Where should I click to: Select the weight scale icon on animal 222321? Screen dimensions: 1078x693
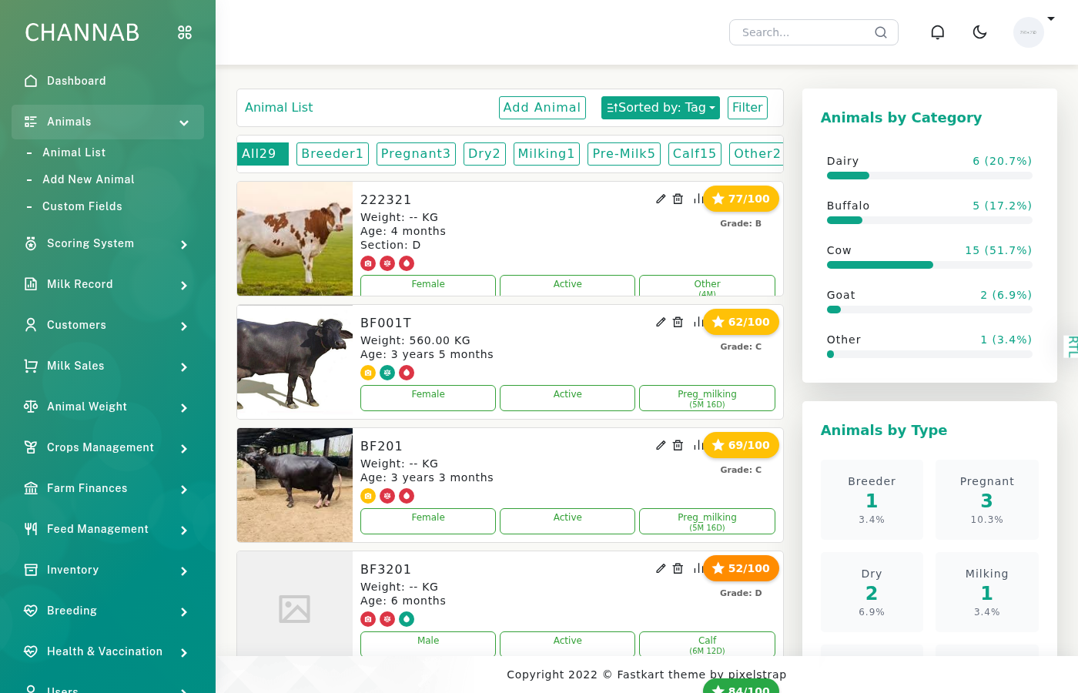[x=387, y=263]
